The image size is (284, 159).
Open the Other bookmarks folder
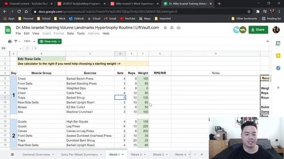tap(244, 19)
